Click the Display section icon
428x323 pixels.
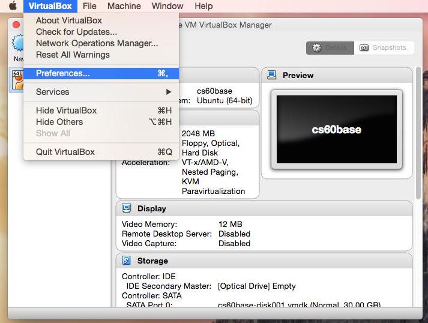(x=127, y=208)
